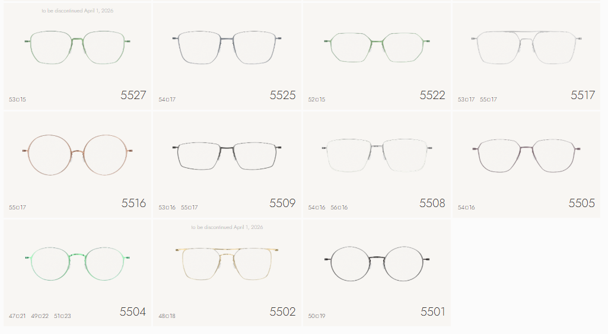Choose size 53□16 for model 5509
608x334 pixels.
[167, 207]
